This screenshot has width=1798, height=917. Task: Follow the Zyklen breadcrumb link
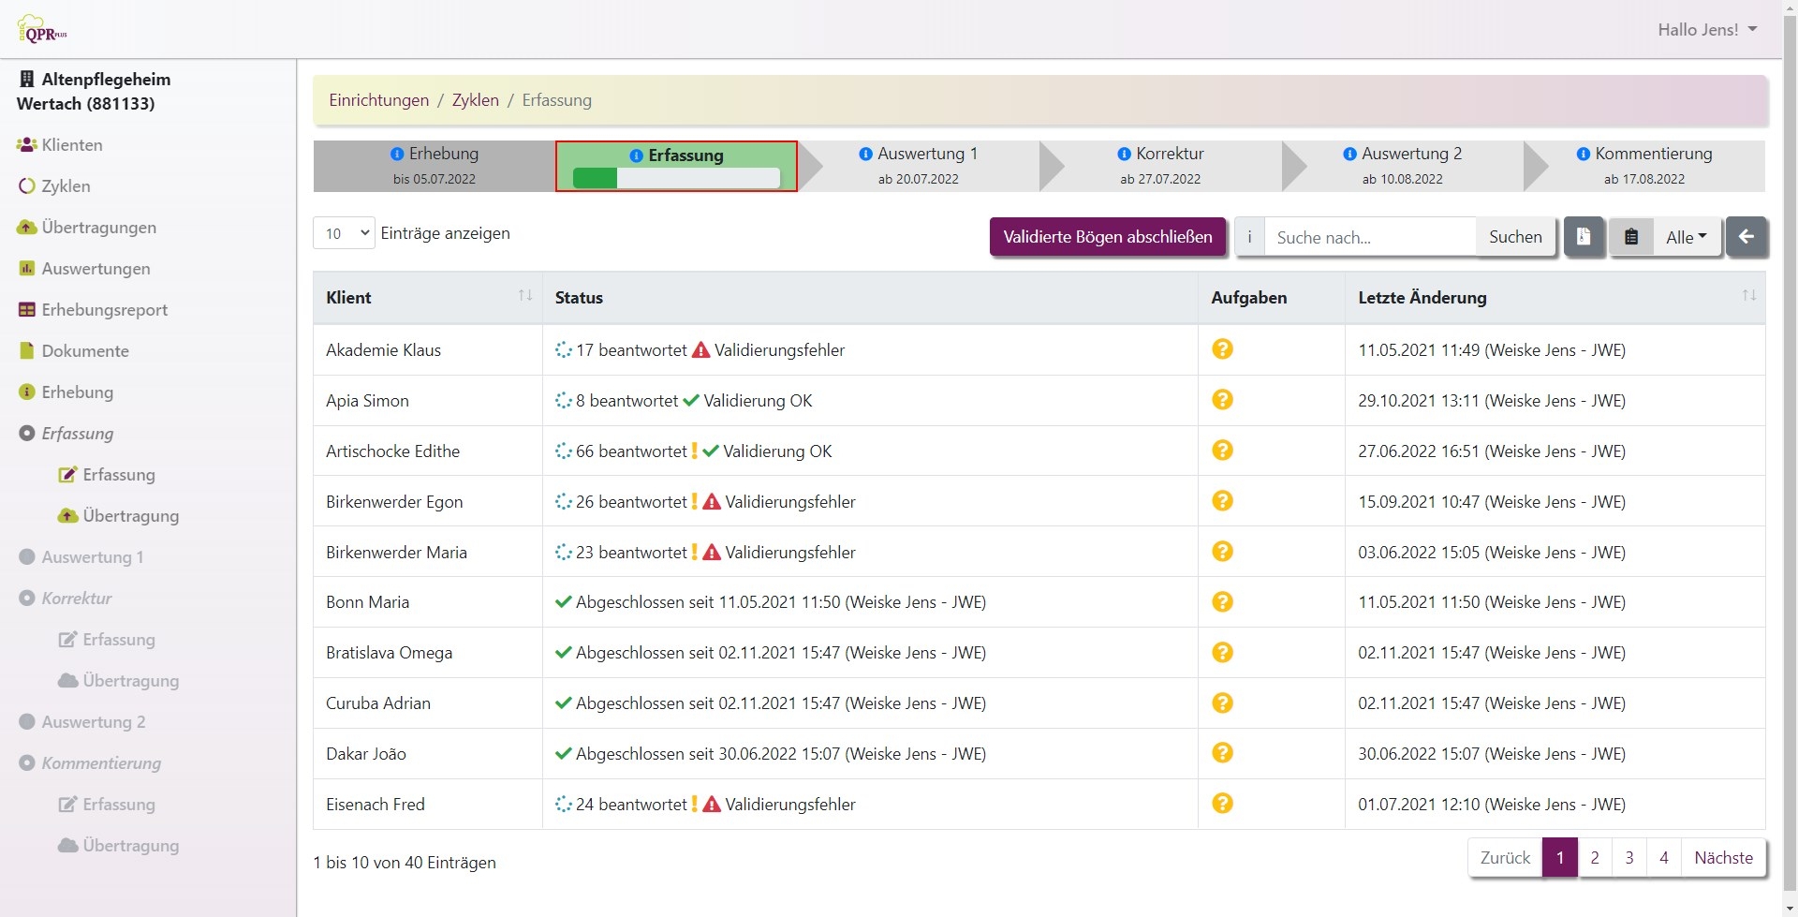(476, 100)
